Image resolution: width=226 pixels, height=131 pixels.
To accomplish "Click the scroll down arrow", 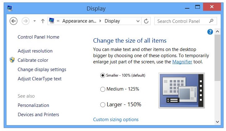I will click(217, 122).
